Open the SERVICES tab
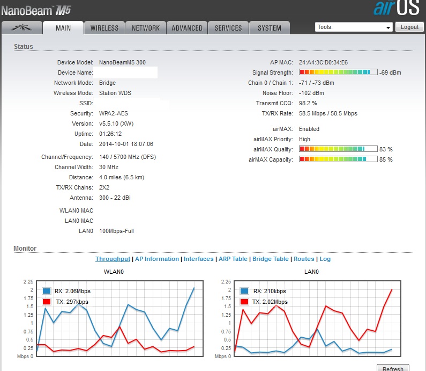 pyautogui.click(x=228, y=28)
